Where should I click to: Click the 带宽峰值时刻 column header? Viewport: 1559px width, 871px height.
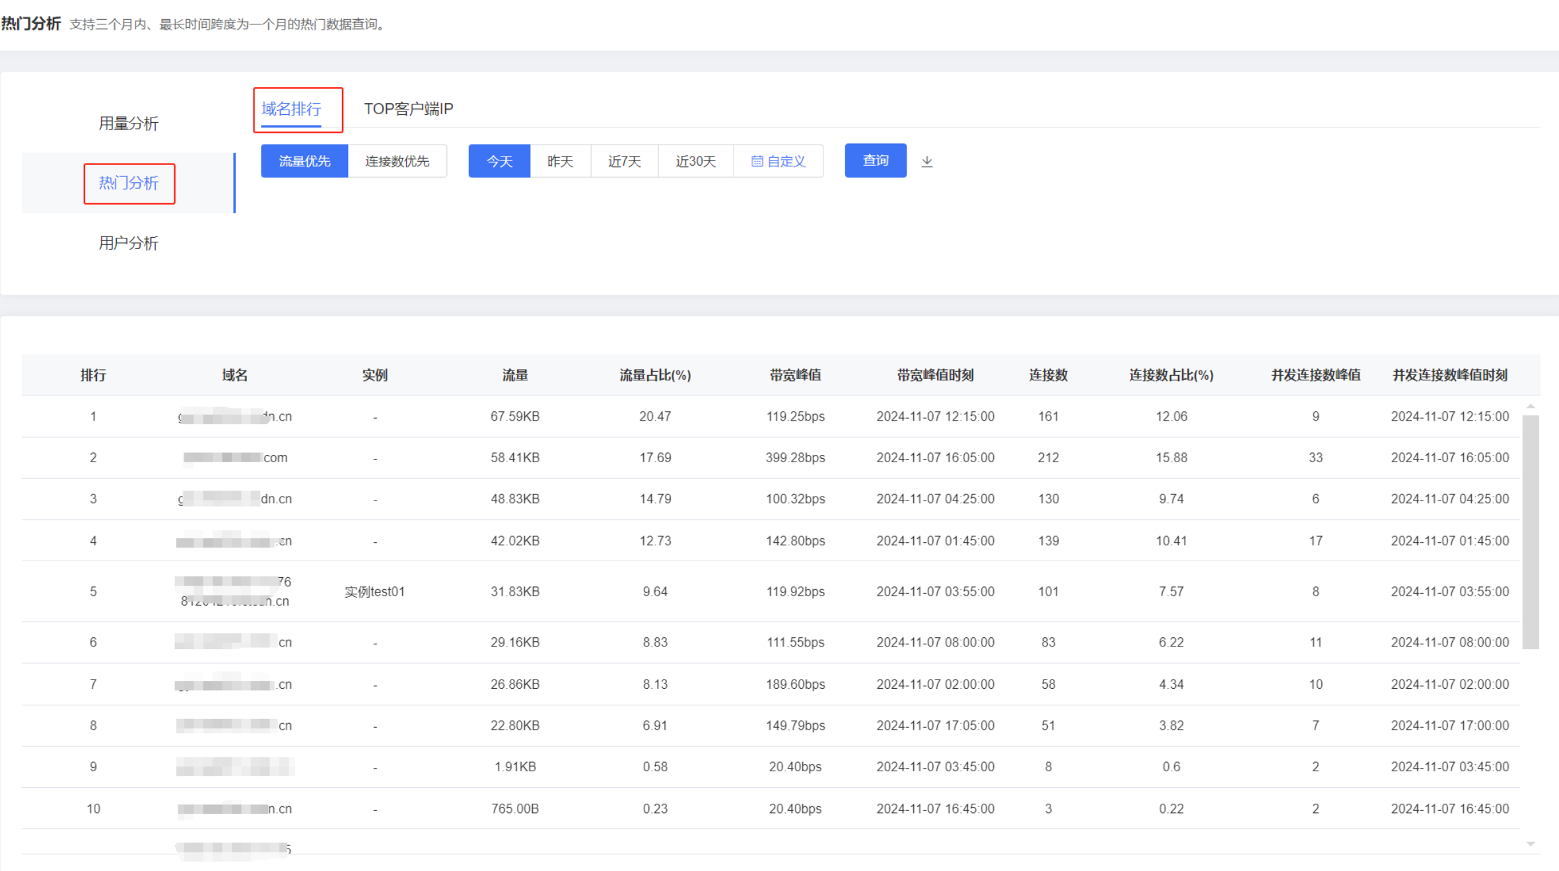[x=935, y=375]
